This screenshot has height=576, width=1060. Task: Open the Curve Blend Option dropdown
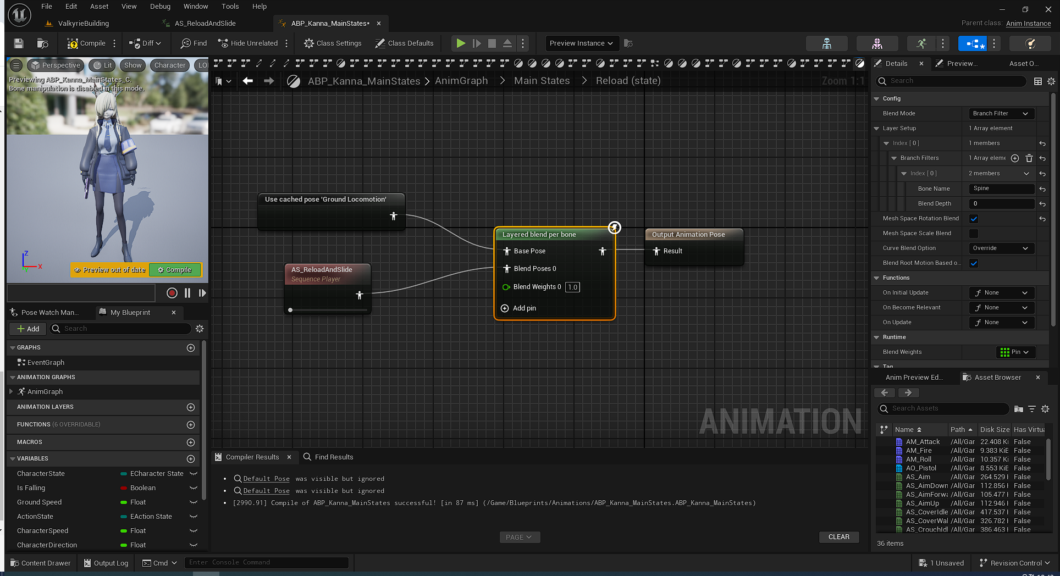pyautogui.click(x=1001, y=248)
